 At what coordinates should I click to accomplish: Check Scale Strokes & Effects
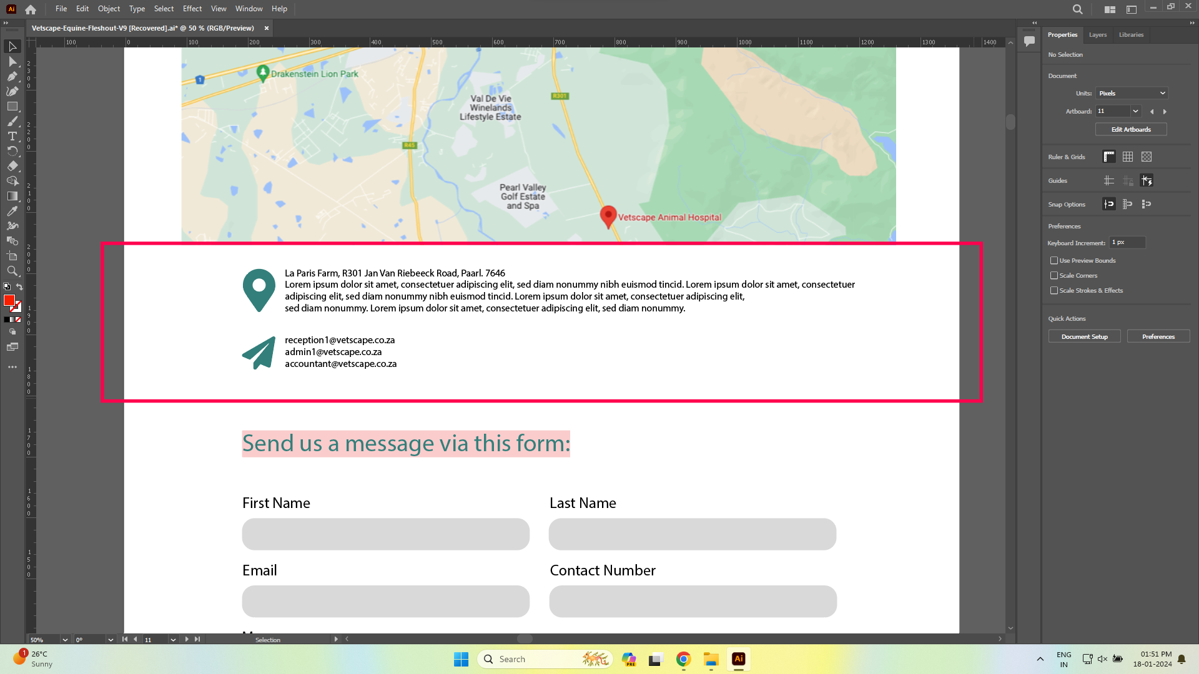pyautogui.click(x=1054, y=291)
